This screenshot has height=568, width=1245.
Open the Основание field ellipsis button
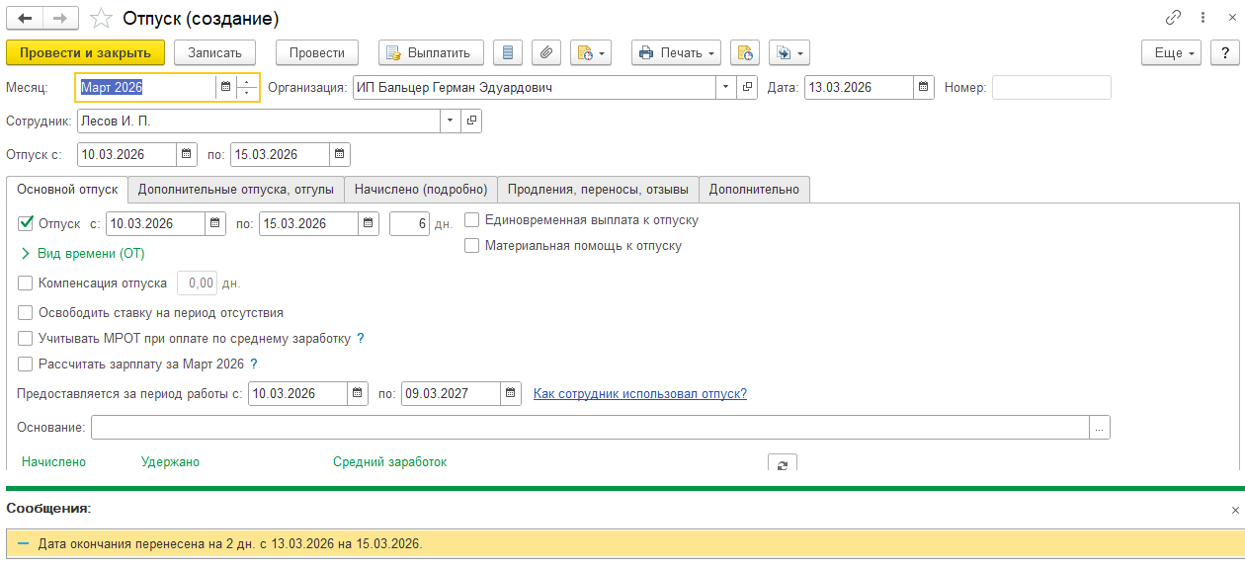1100,427
